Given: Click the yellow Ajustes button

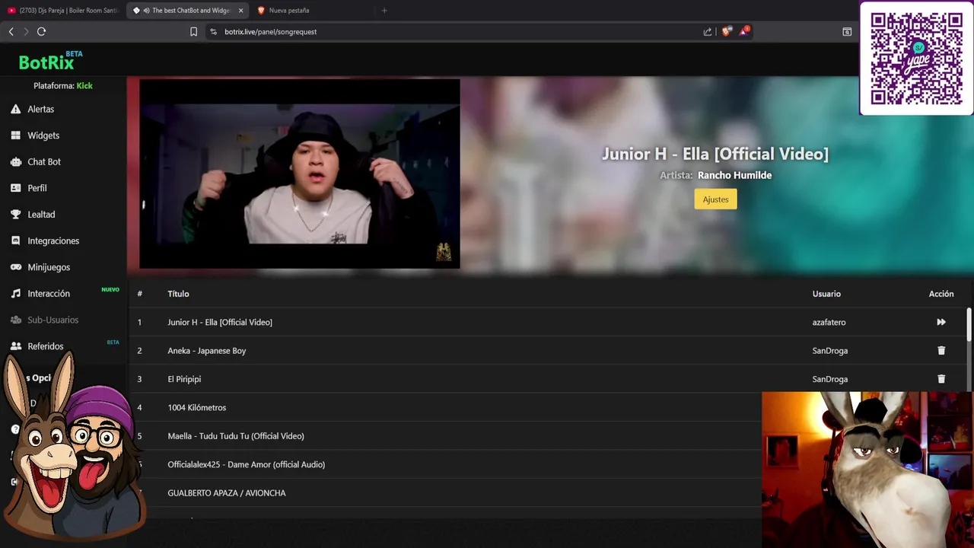Looking at the screenshot, I should (715, 199).
